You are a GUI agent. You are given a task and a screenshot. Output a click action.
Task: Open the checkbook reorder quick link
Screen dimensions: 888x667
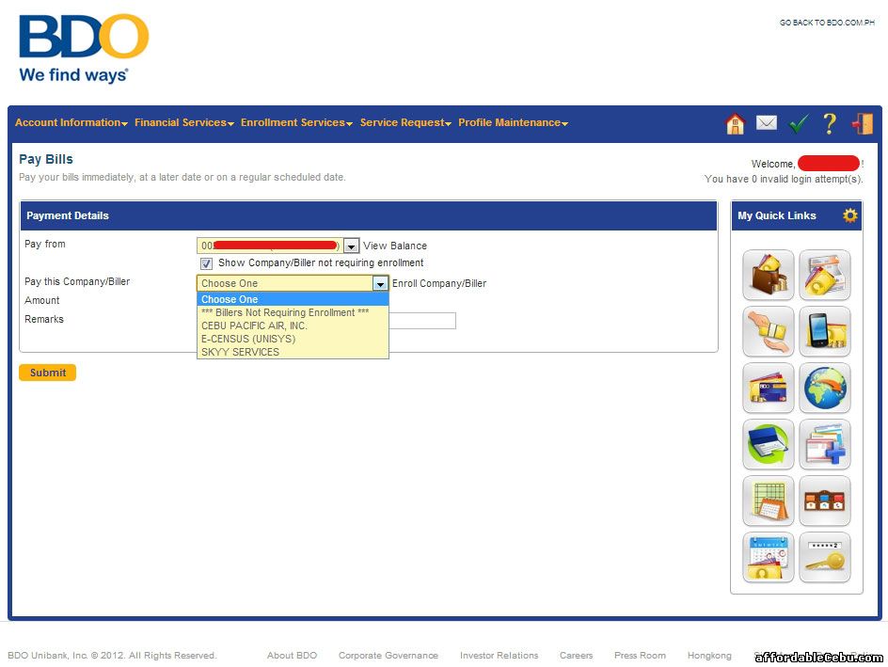(768, 444)
